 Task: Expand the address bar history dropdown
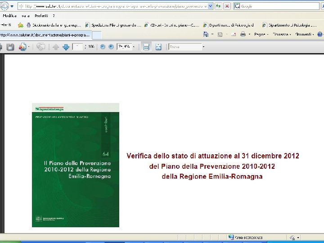[x=210, y=6]
